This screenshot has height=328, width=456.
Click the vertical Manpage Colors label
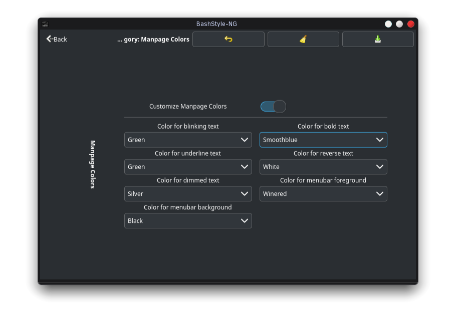(93, 164)
